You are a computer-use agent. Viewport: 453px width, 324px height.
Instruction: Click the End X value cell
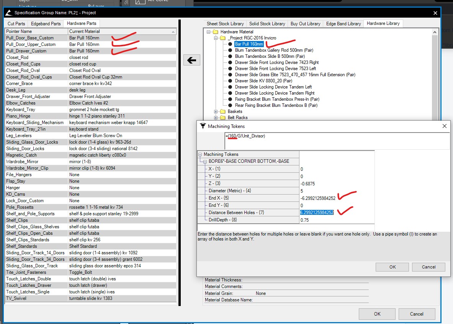(x=337, y=198)
